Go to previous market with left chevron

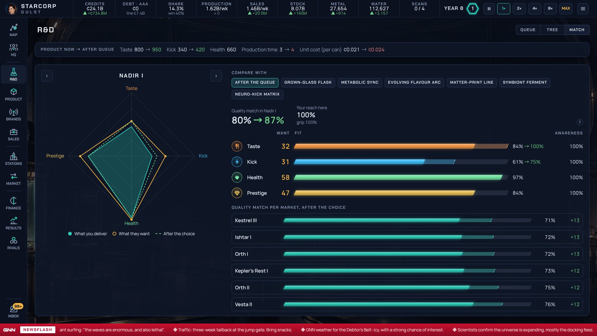pos(47,76)
